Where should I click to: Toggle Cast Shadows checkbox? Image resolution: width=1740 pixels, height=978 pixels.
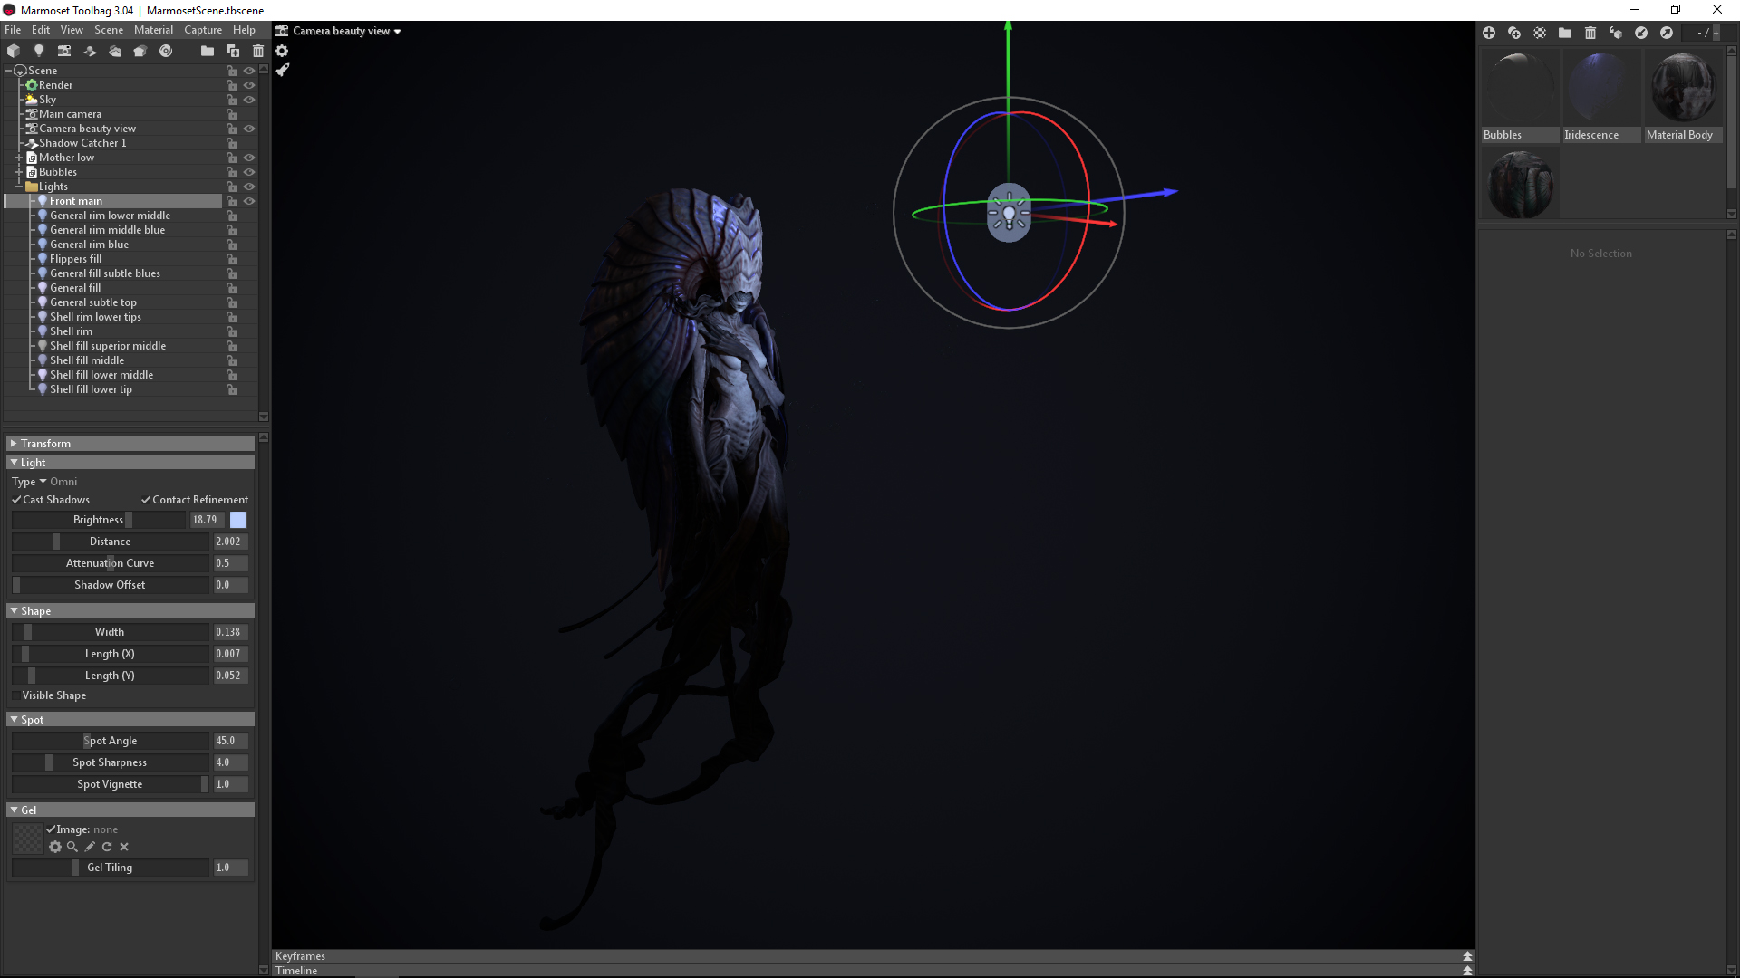16,500
